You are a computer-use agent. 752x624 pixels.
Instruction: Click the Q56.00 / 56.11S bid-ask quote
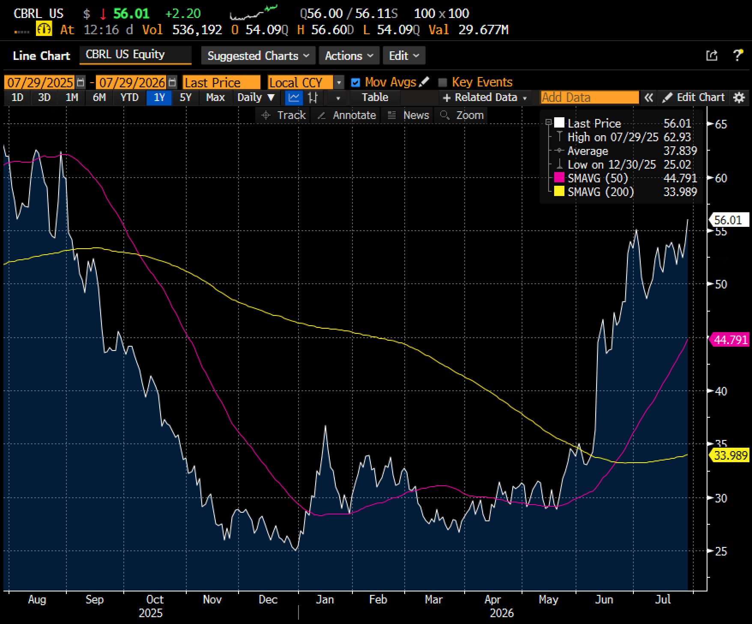[349, 14]
